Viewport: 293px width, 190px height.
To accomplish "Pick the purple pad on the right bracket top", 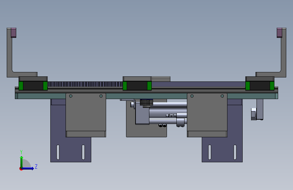I will pyautogui.click(x=279, y=33).
